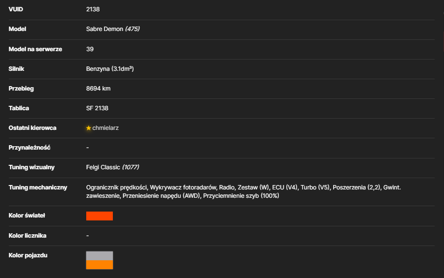Click the Model row label
Image resolution: width=444 pixels, height=278 pixels.
click(17, 29)
